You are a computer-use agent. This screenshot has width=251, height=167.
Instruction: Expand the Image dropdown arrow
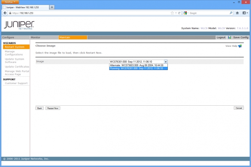pyautogui.click(x=166, y=62)
